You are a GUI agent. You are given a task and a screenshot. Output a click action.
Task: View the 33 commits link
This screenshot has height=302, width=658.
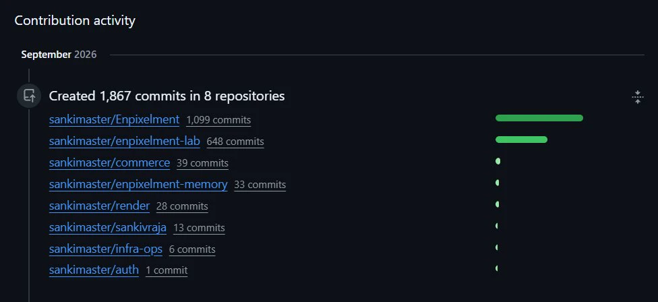point(260,185)
